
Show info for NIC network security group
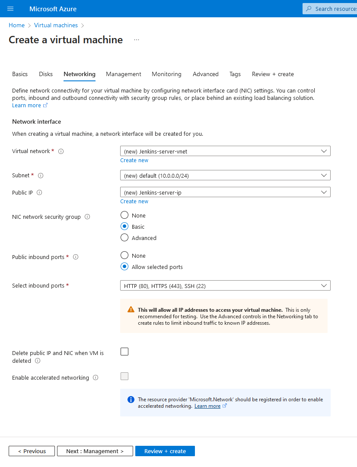point(87,217)
